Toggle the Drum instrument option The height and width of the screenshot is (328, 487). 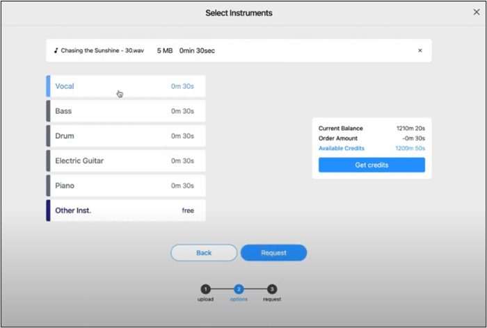point(125,136)
